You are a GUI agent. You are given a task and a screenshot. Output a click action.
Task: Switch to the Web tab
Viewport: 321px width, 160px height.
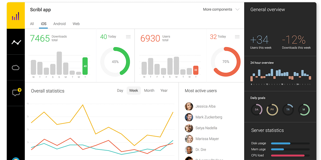tap(76, 24)
